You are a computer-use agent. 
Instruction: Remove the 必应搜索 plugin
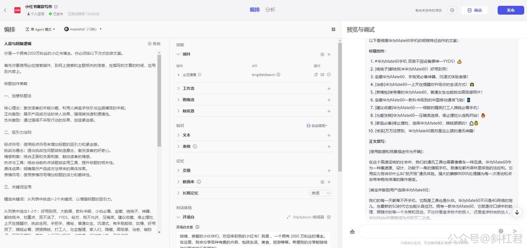coord(329,75)
